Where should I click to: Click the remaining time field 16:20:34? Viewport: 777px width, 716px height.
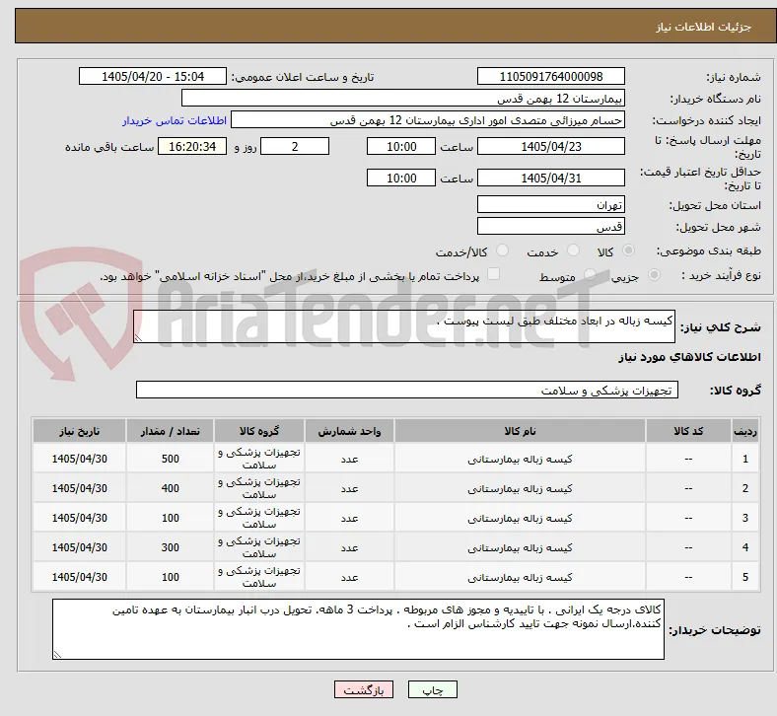(192, 146)
